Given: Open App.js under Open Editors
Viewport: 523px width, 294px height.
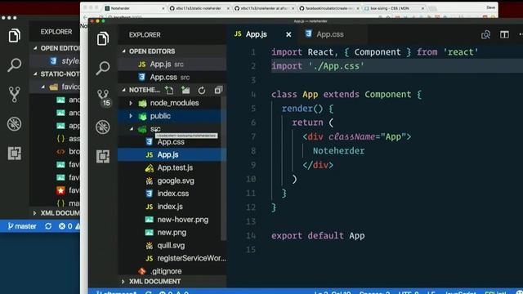Looking at the screenshot, I should click(172, 65).
